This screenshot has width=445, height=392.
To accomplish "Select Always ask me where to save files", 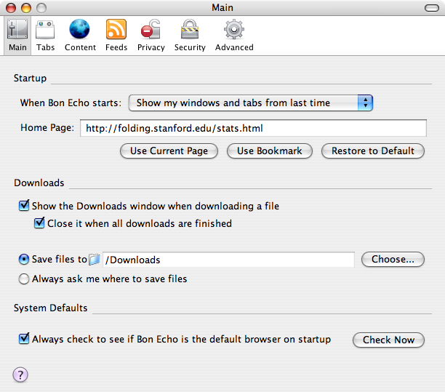I will click(x=24, y=279).
